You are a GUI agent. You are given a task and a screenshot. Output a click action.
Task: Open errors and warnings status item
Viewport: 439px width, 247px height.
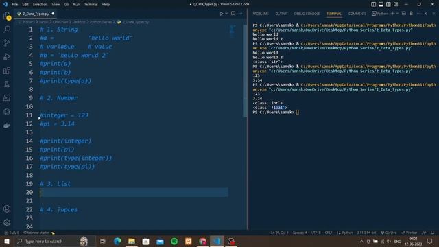(12, 233)
